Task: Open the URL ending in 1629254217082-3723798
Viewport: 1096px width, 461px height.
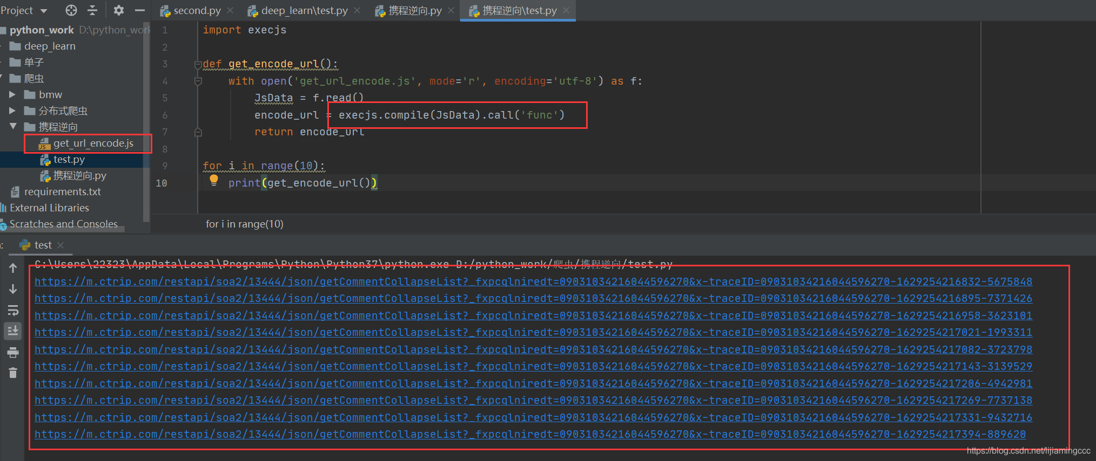Action: [533, 349]
